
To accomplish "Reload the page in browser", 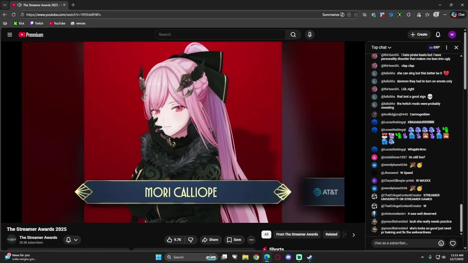I will click(14, 15).
